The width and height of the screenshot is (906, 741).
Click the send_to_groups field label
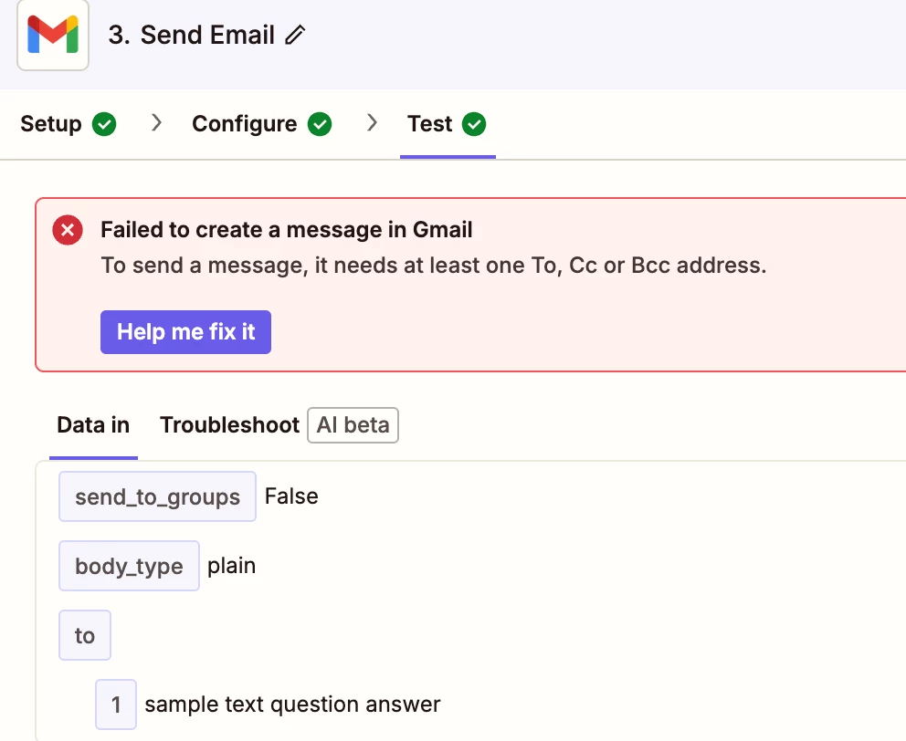coord(157,497)
